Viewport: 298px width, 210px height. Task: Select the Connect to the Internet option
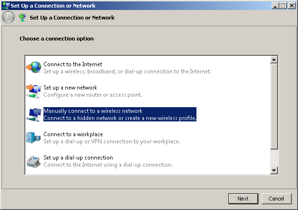pyautogui.click(x=127, y=68)
